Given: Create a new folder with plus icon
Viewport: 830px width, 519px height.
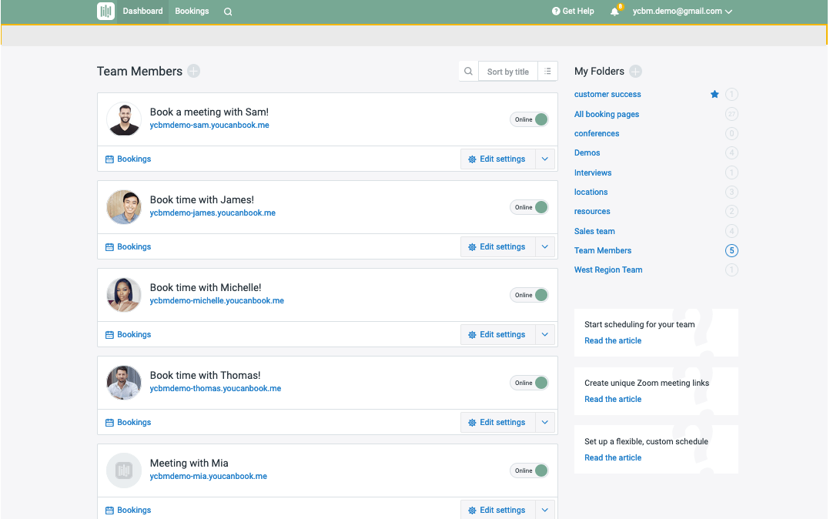Looking at the screenshot, I should pos(635,72).
